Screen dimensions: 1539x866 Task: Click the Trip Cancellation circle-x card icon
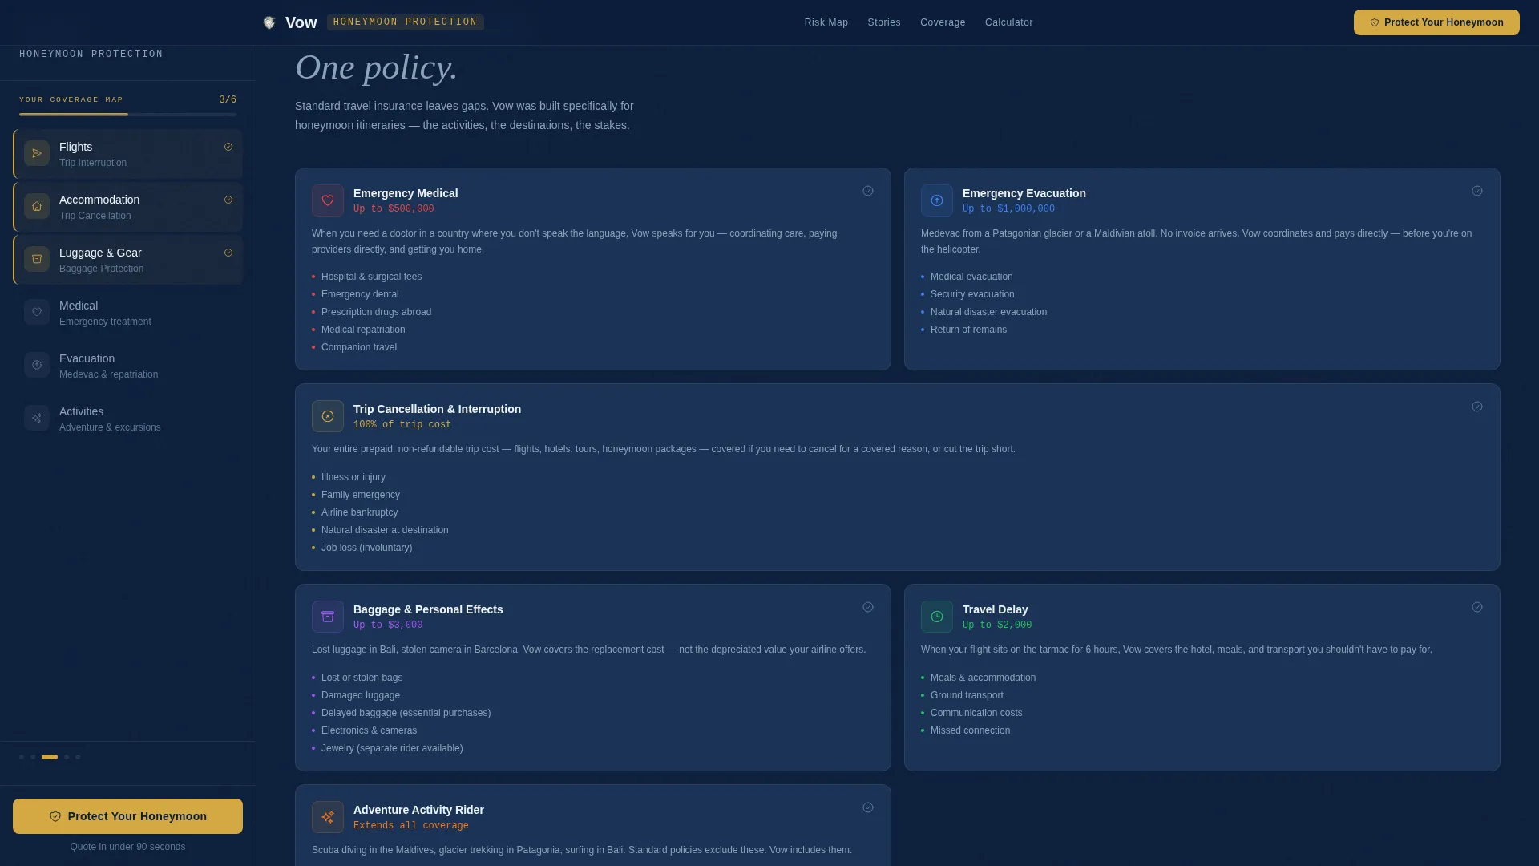pos(328,416)
